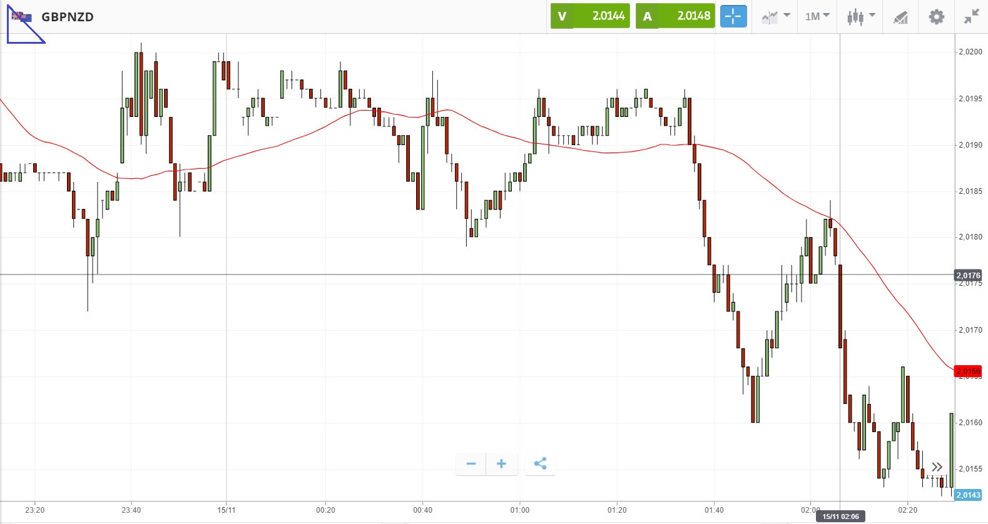
Task: Toggle the crosshair cursor button
Action: (x=733, y=16)
